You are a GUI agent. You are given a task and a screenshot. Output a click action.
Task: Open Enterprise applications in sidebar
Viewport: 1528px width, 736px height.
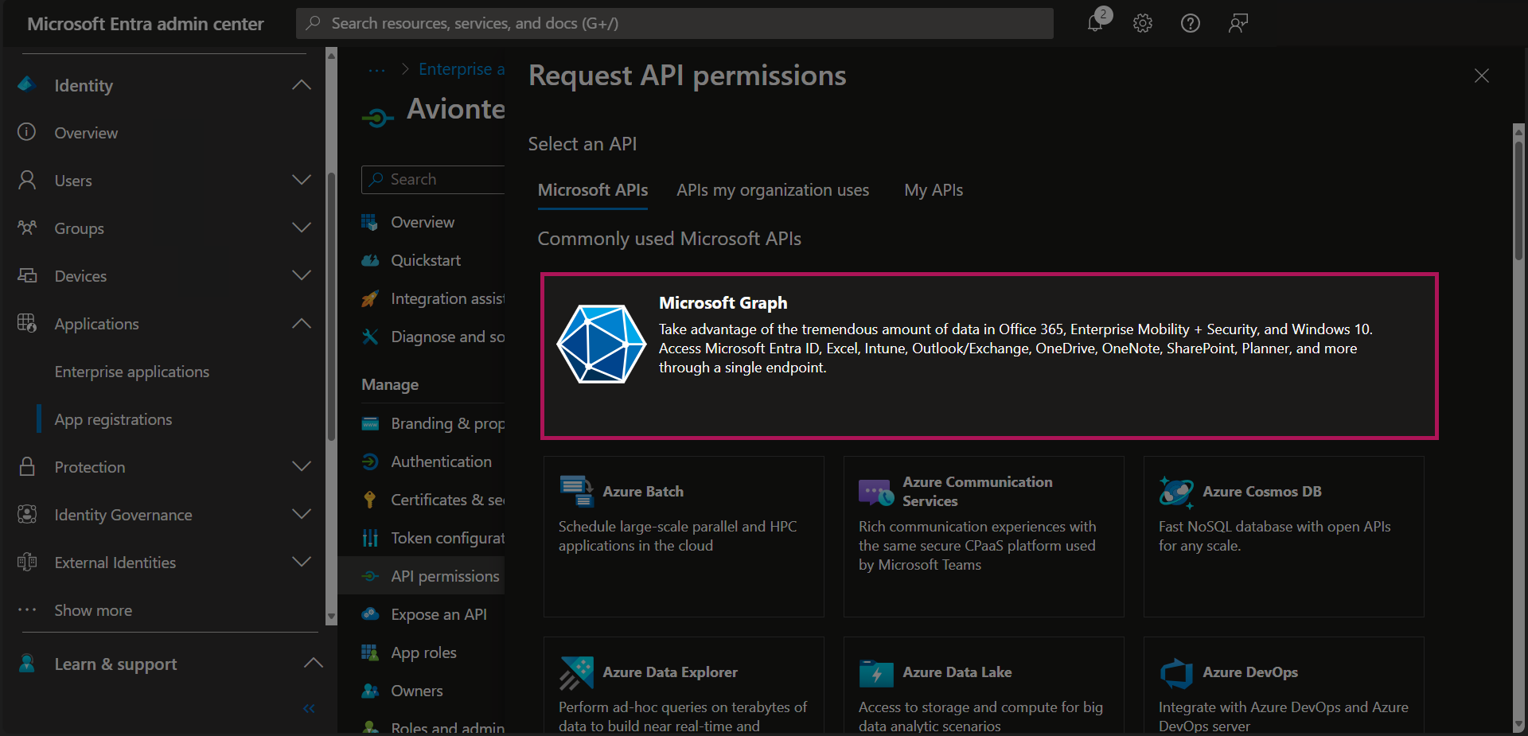(131, 372)
